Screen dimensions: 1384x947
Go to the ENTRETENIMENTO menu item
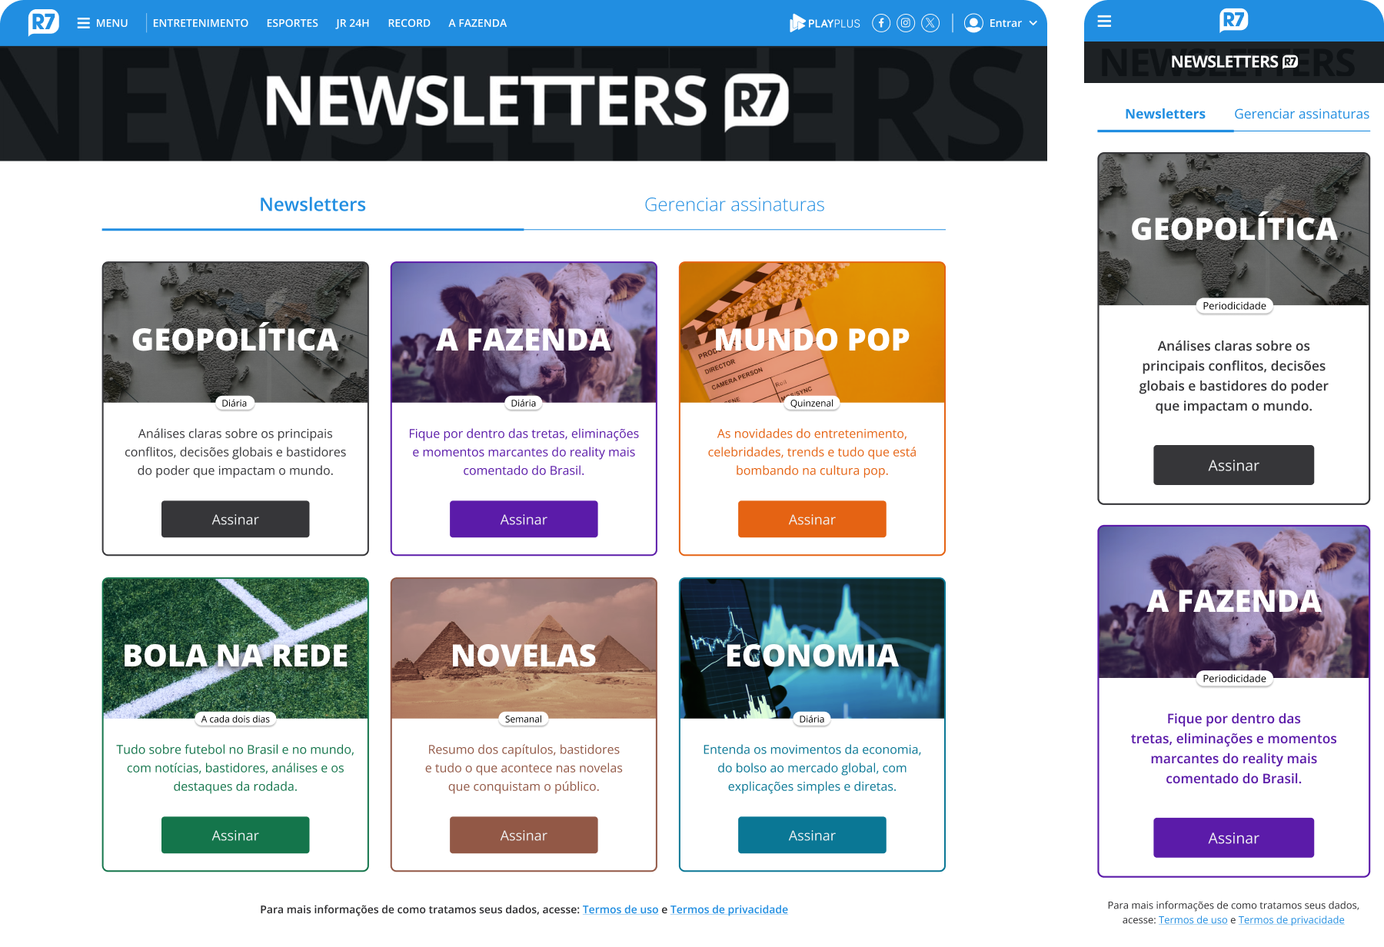tap(201, 23)
